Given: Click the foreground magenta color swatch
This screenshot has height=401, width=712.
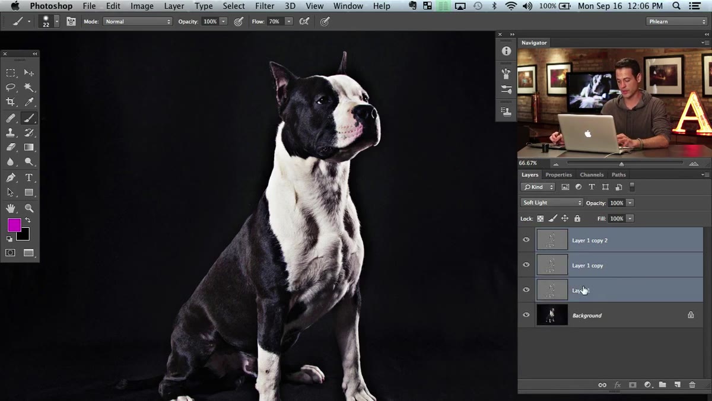Looking at the screenshot, I should coord(14,224).
